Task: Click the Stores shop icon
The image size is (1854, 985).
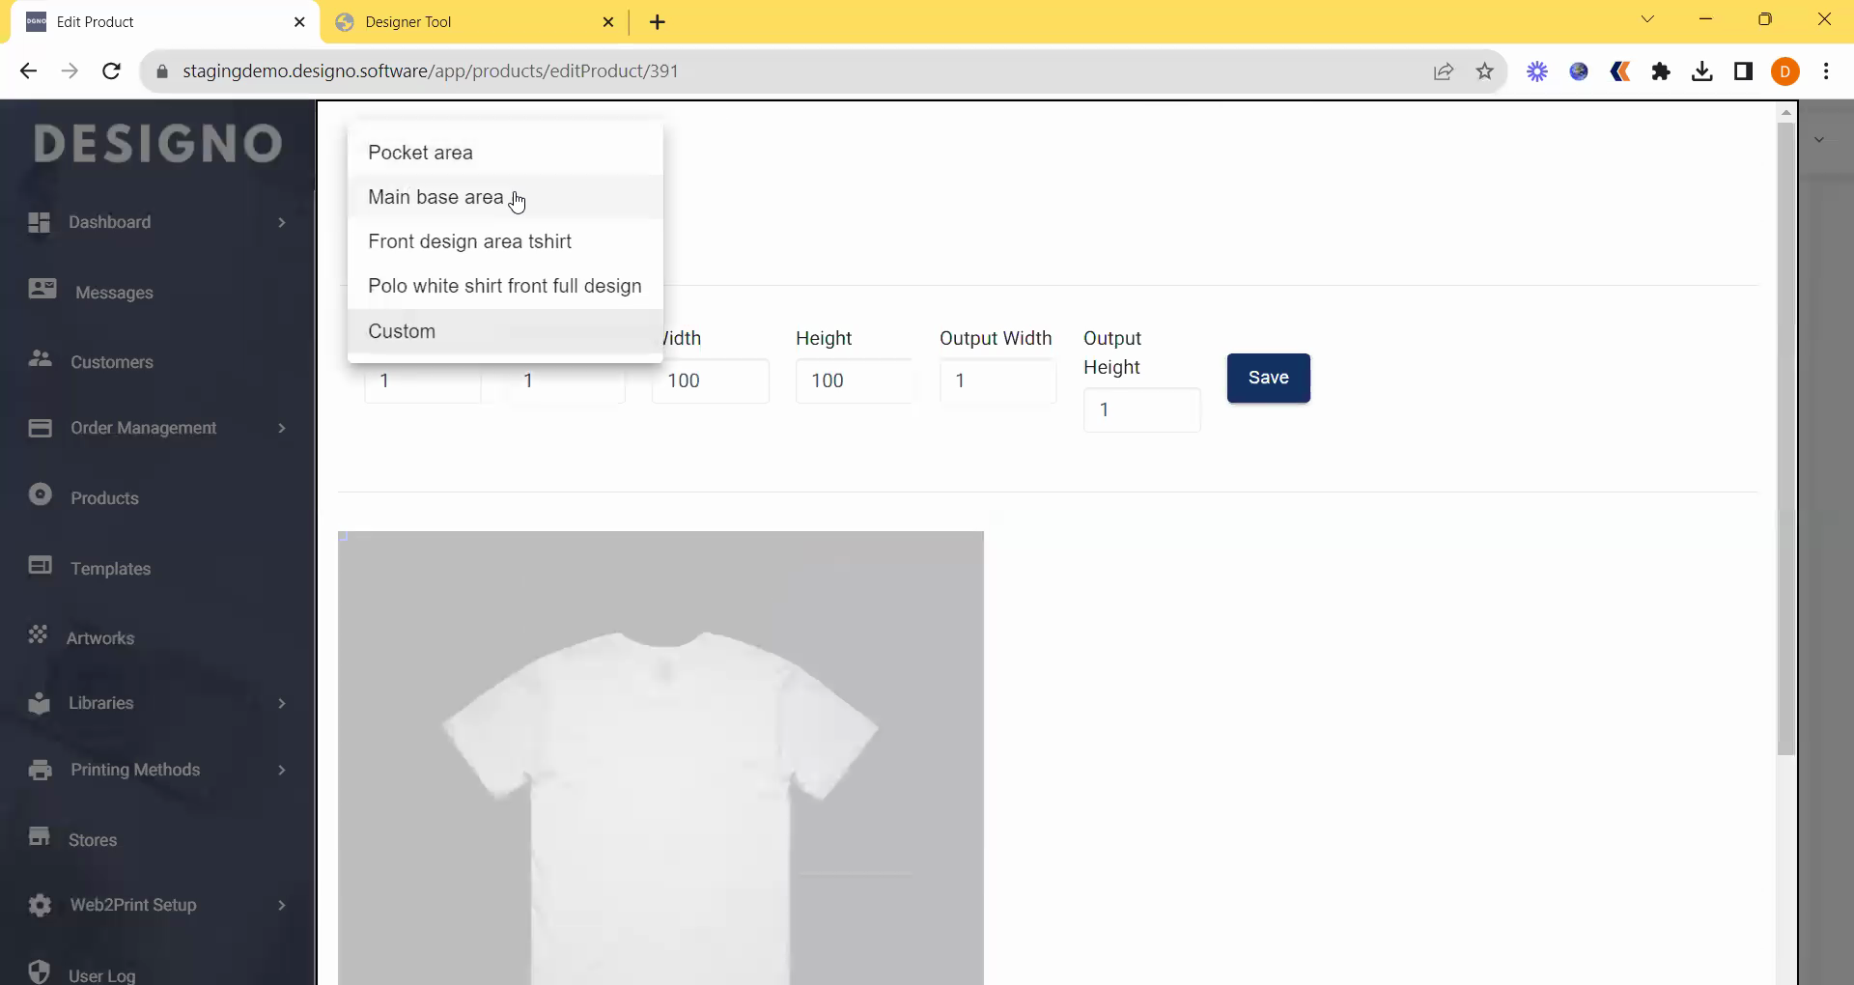Action: pyautogui.click(x=40, y=836)
